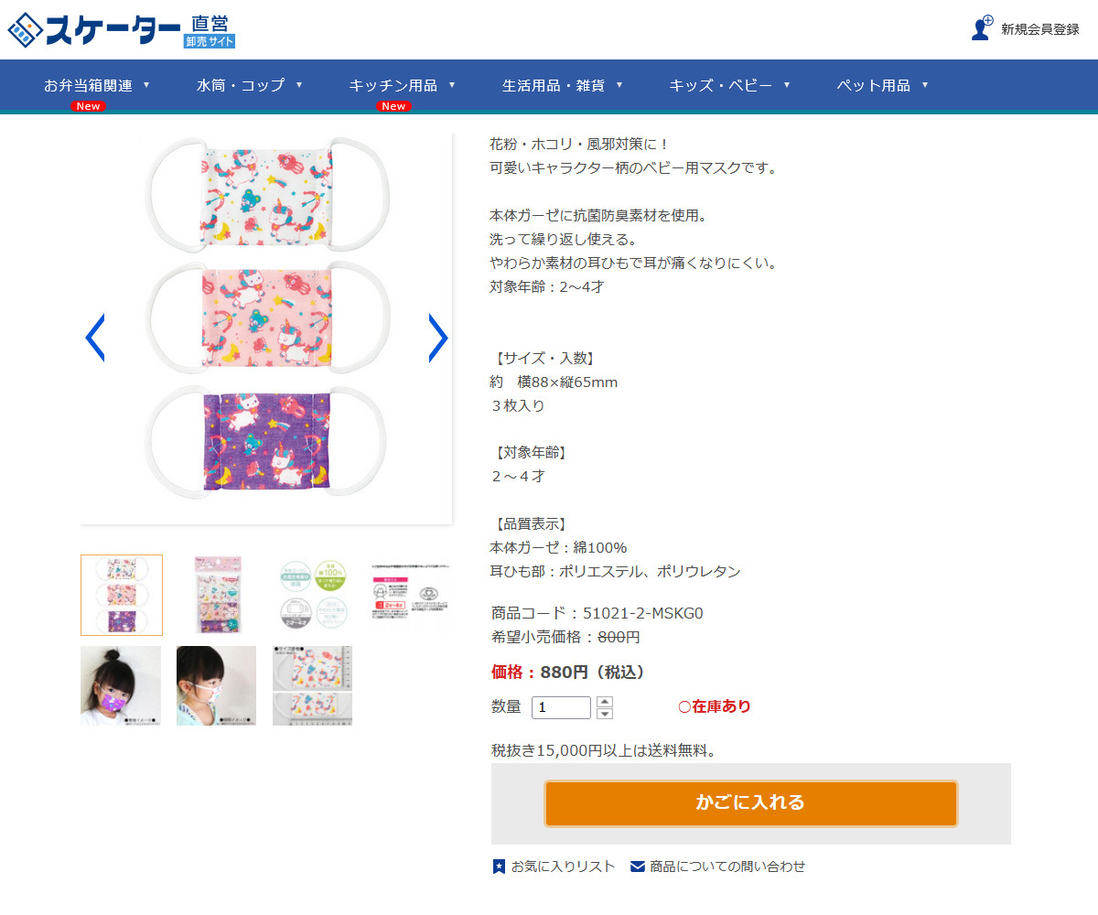Open the キッズ・ベビー menu
1098x915 pixels.
(x=729, y=86)
